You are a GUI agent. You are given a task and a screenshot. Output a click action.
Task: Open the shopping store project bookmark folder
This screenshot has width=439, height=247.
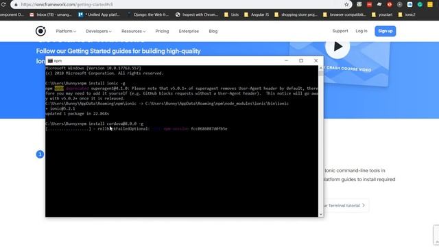click(296, 14)
